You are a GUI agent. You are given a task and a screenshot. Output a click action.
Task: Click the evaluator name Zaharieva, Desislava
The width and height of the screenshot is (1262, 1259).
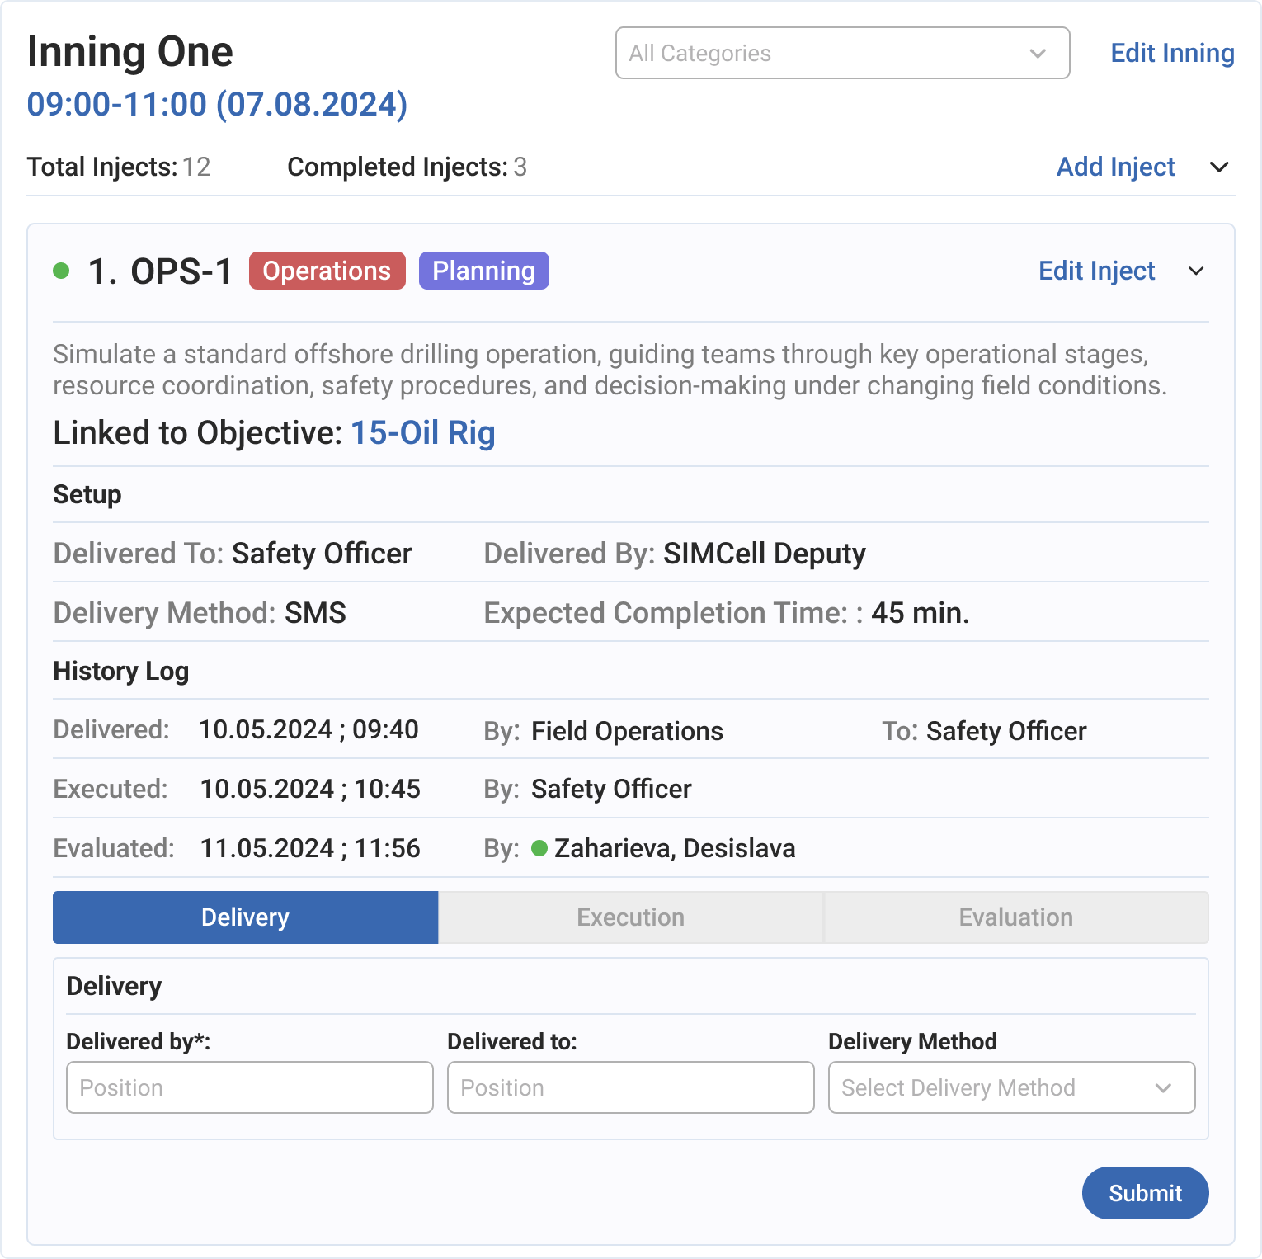[x=675, y=849]
